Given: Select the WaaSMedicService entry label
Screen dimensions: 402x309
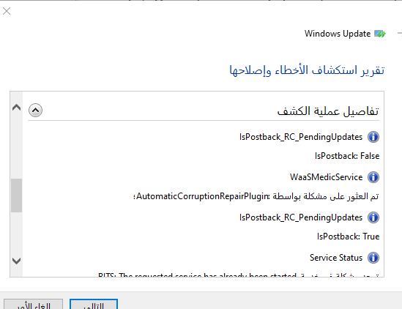Looking at the screenshot, I should [326, 177].
